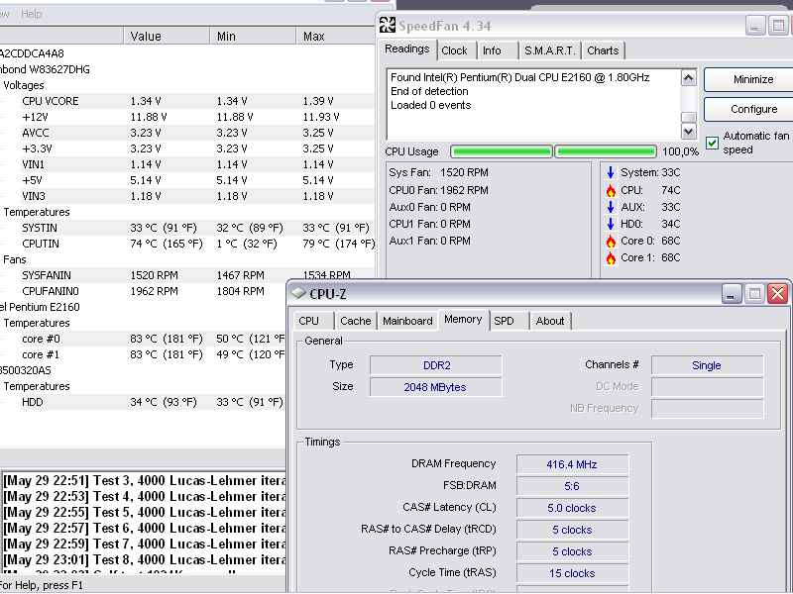This screenshot has height=594, width=793.
Task: Open the Cache tab in CPU-Z
Action: pos(356,321)
